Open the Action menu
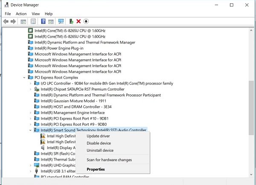 click(x=21, y=14)
